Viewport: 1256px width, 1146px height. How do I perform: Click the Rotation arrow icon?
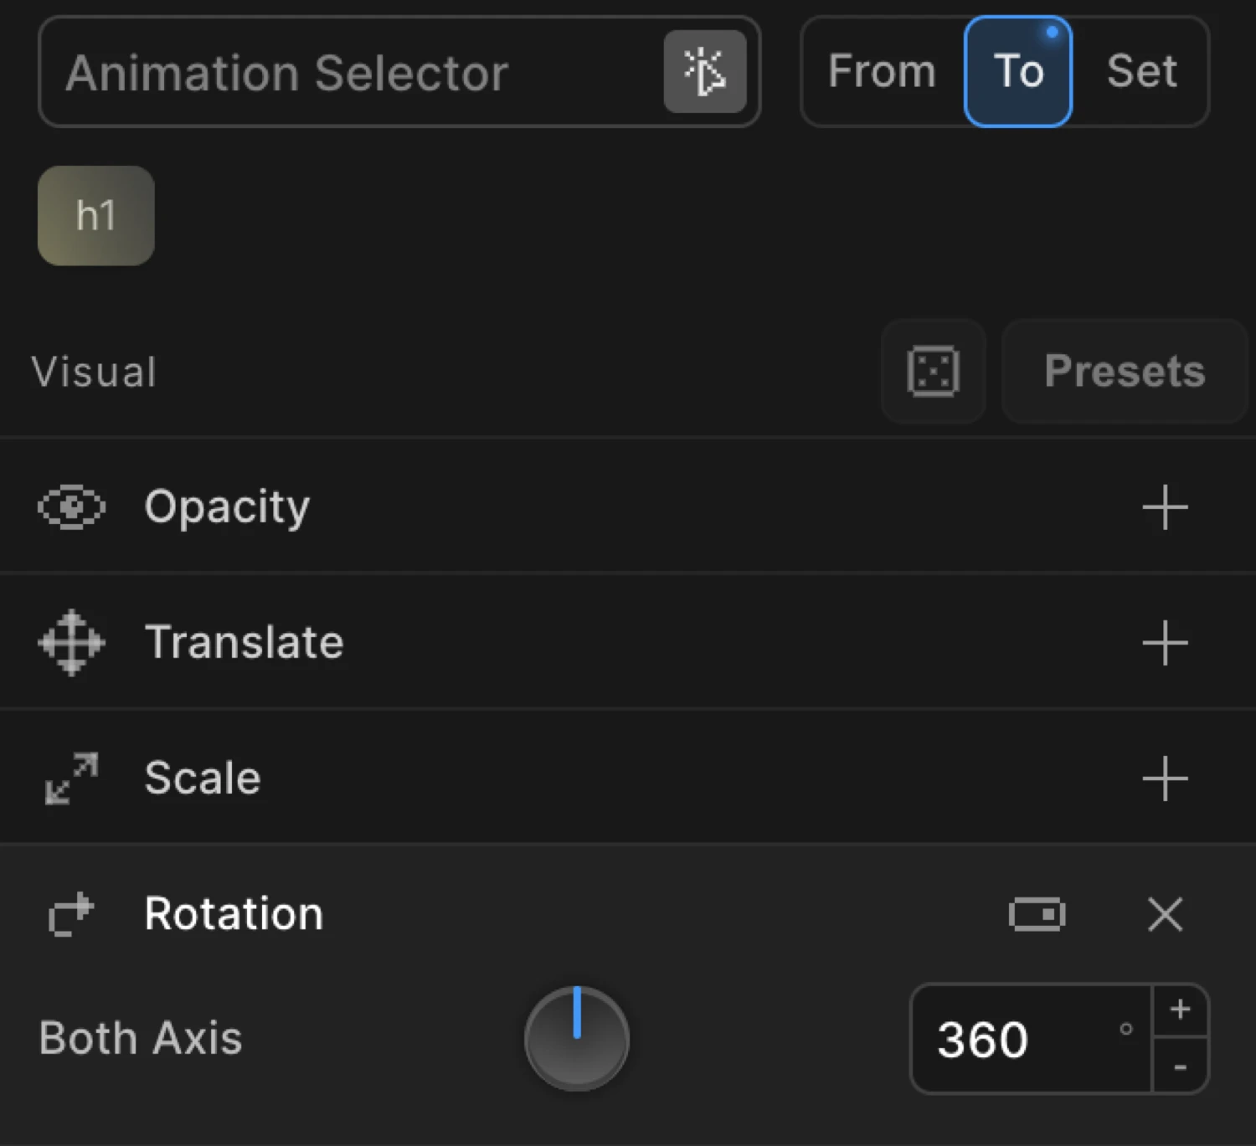(x=71, y=914)
